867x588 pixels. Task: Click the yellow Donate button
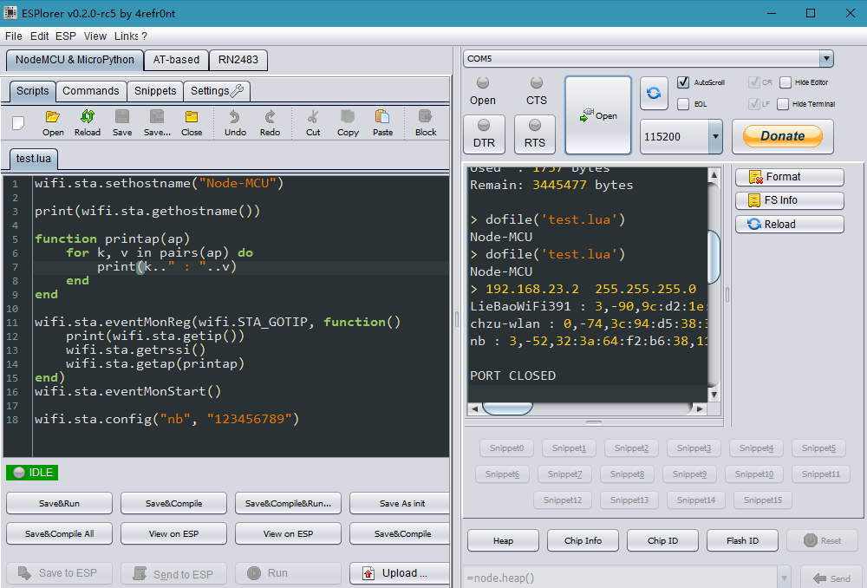coord(782,136)
